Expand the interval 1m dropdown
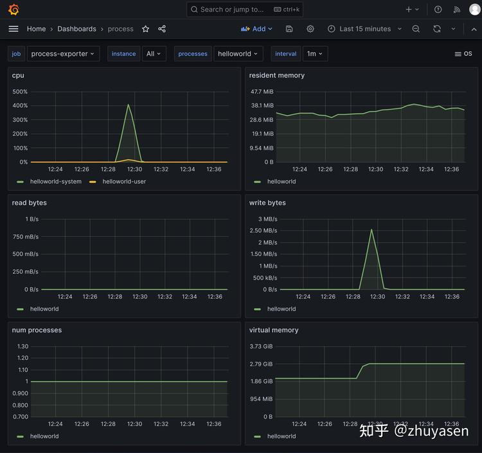This screenshot has width=482, height=453. point(315,54)
